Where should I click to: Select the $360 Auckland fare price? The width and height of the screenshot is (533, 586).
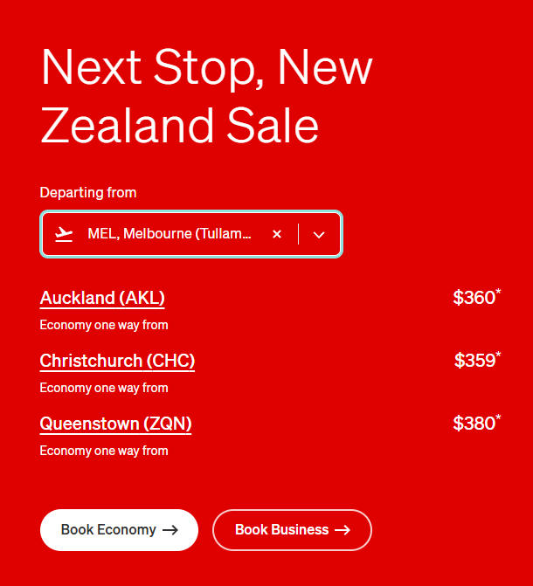[474, 298]
